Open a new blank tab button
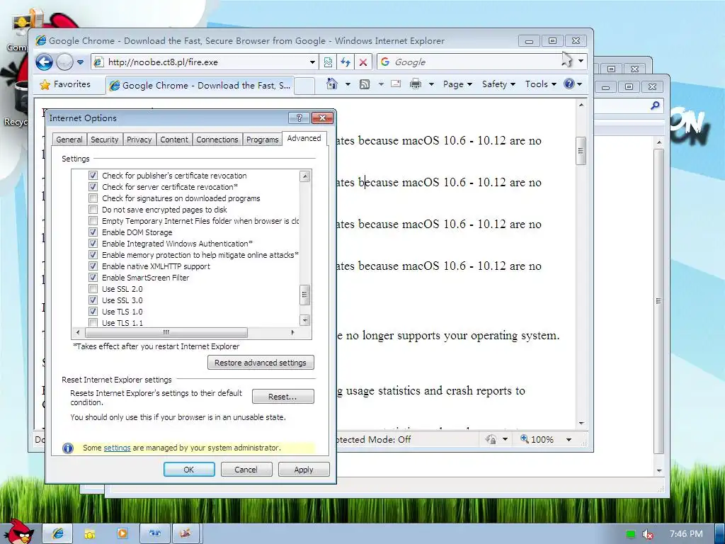This screenshot has height=544, width=725. pos(304,86)
